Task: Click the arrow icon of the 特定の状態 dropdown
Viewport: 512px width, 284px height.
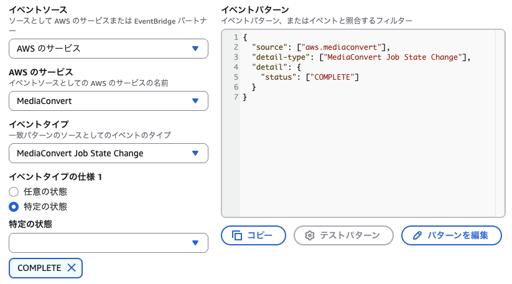Action: (195, 243)
